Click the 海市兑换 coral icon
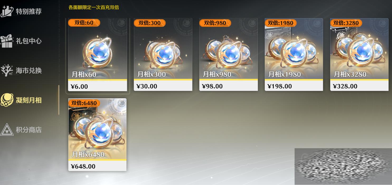This screenshot has width=392, height=185. coord(7,70)
